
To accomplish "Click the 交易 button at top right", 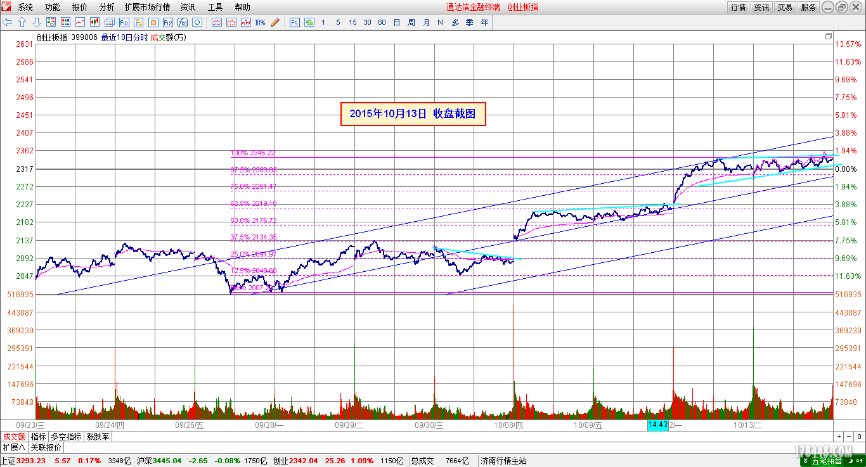I will pyautogui.click(x=785, y=7).
